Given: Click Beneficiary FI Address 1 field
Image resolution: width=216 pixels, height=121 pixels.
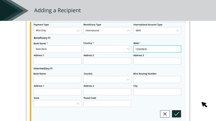Looking at the screenshot, I should 57,61.
